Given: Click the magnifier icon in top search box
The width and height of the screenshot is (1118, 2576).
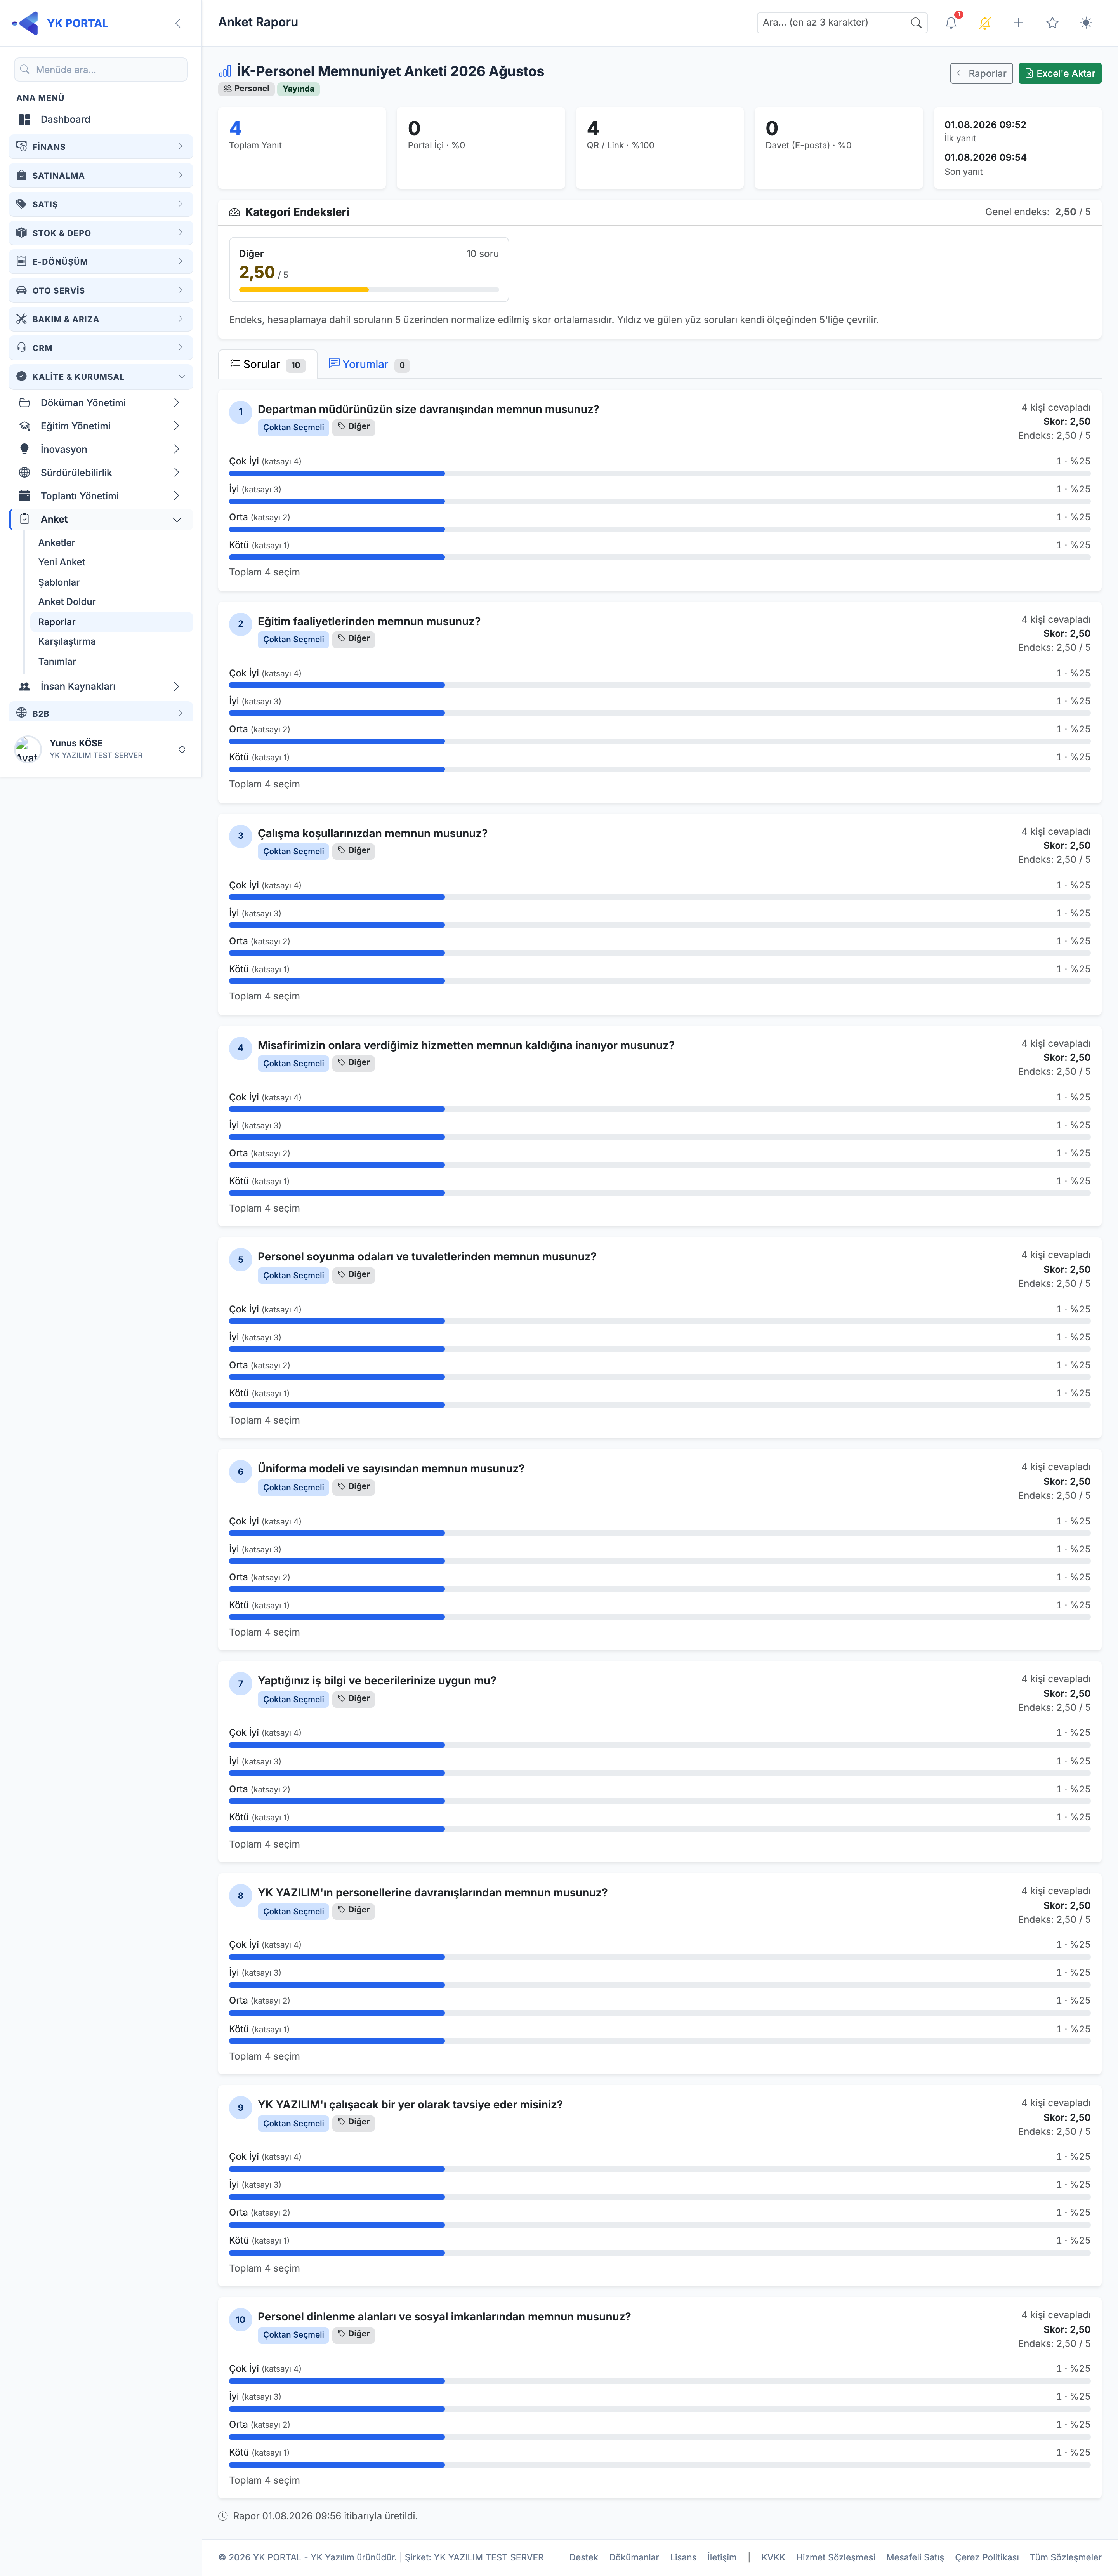Looking at the screenshot, I should click(916, 23).
